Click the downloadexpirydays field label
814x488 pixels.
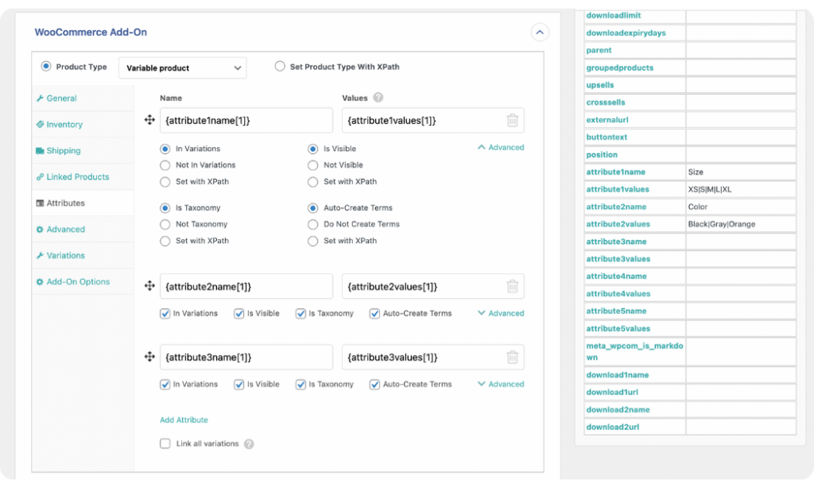(x=626, y=33)
